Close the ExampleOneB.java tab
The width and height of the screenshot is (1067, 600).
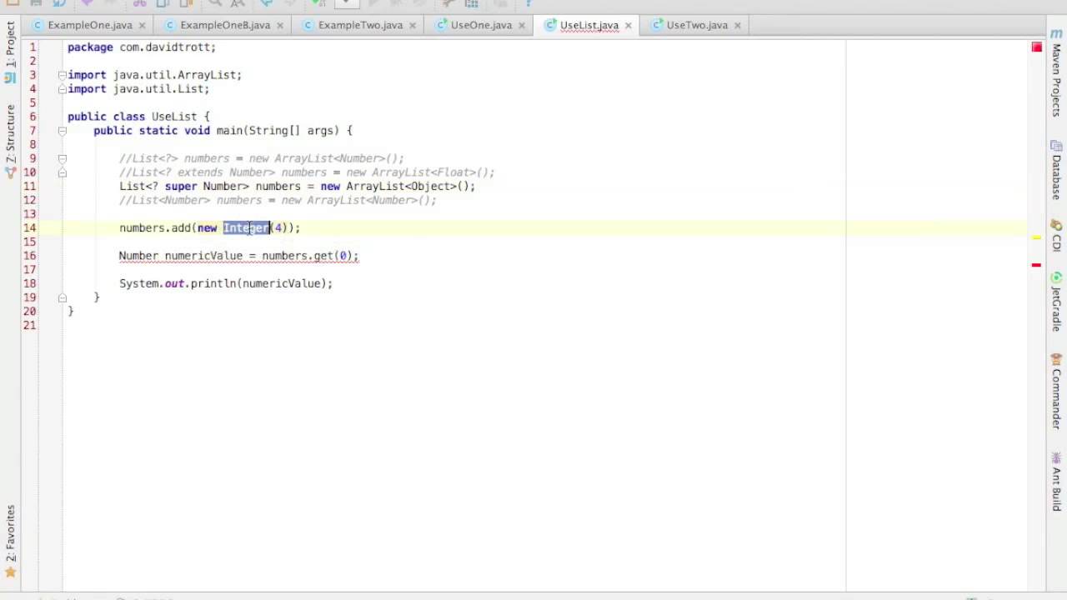[x=280, y=25]
